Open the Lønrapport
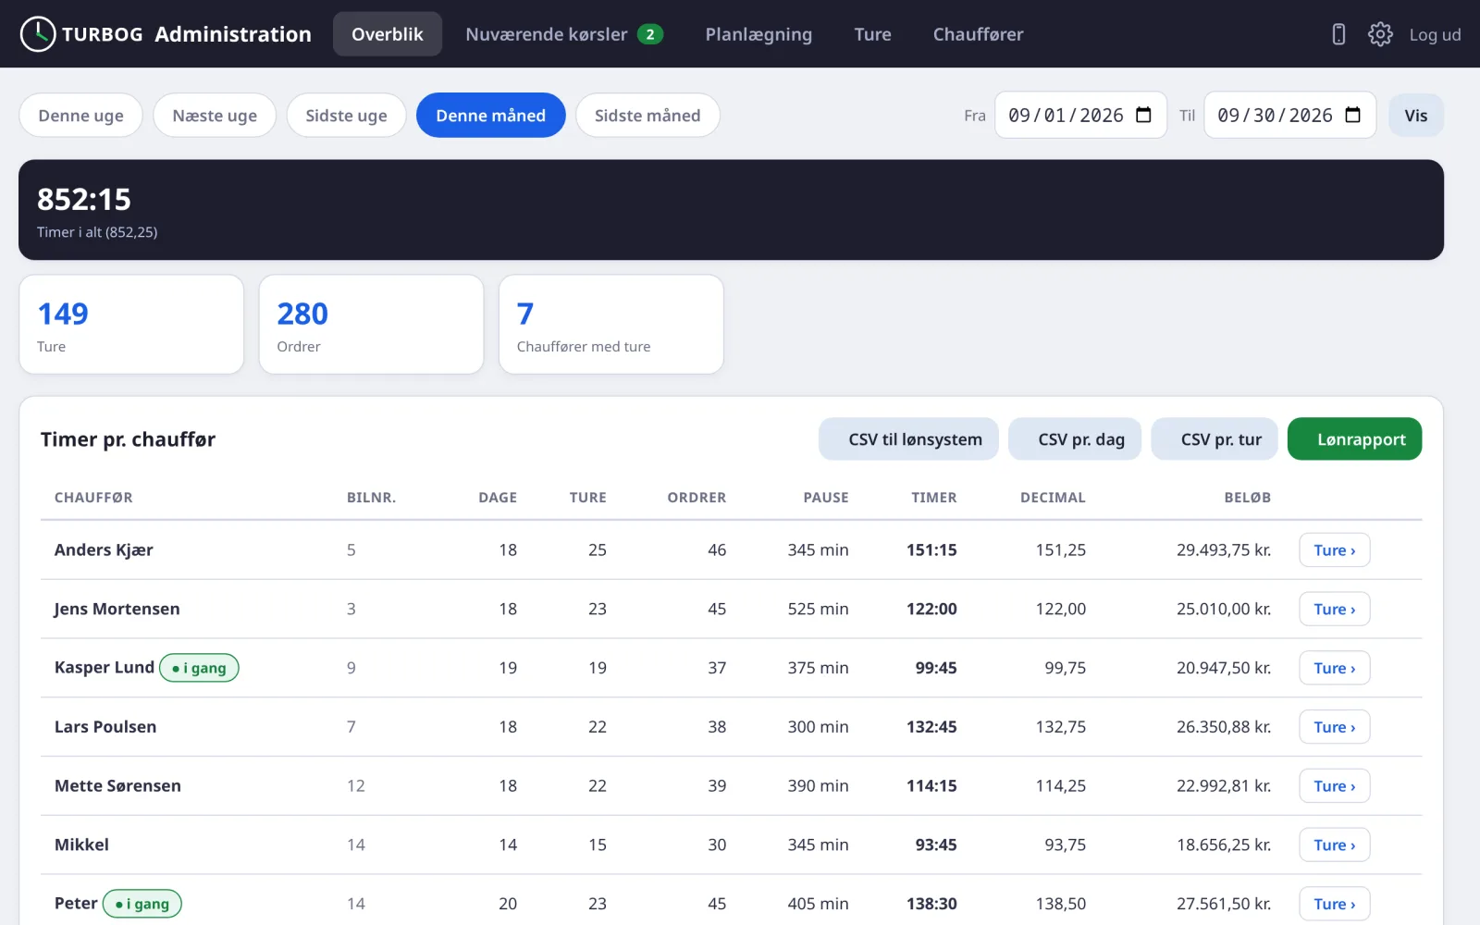 pyautogui.click(x=1354, y=439)
